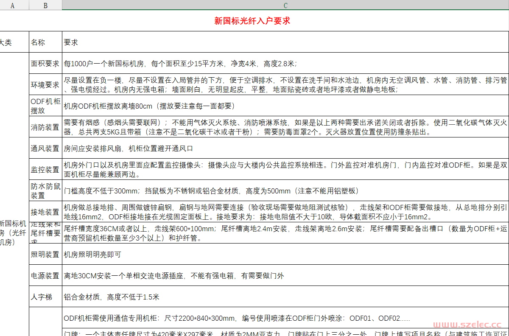Click the 人字梯 name cell

click(46, 297)
